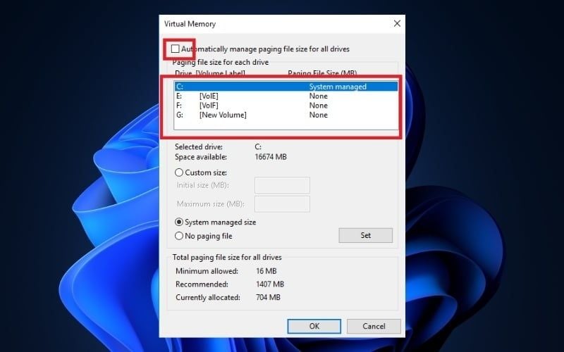
Task: Click the Recommended 1407 MB value
Action: click(270, 284)
